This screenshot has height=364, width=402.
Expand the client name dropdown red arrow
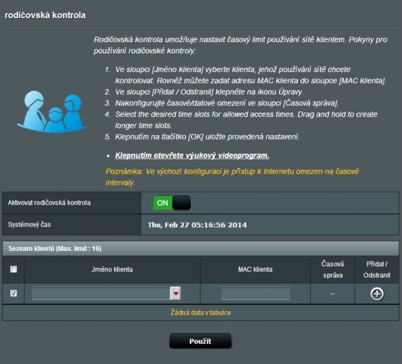(175, 294)
